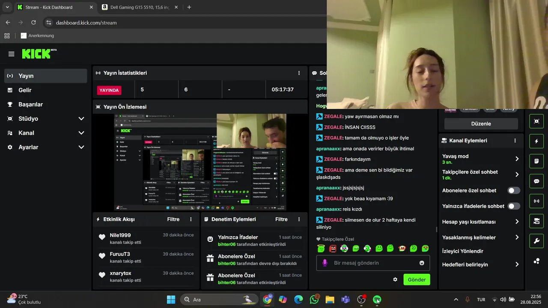
Task: Switch to Stream - Kick Dashboard tab
Action: click(55, 7)
